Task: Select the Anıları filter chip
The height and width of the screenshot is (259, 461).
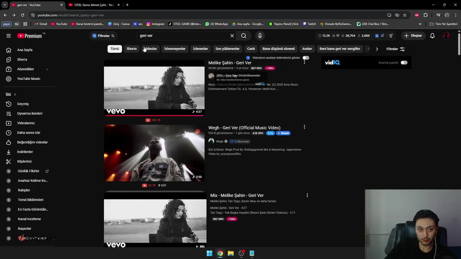Action: [307, 49]
